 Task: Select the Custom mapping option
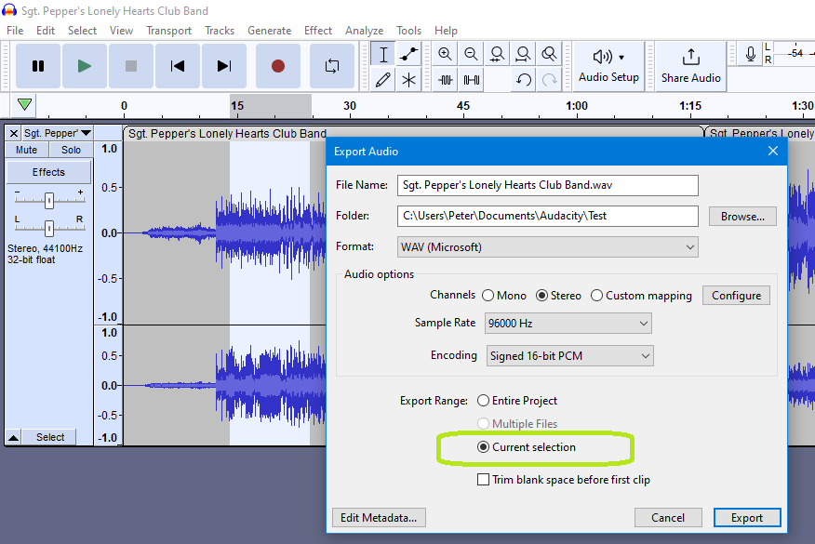[641, 296]
